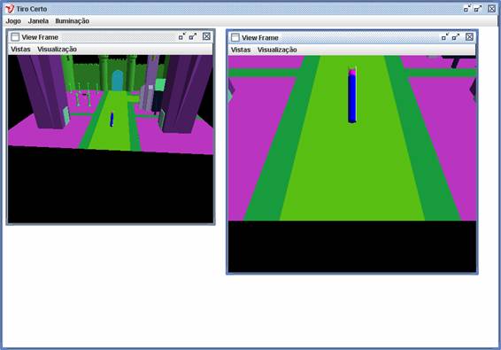Iconify the right View Frame
This screenshot has width=501, height=350.
[444, 37]
